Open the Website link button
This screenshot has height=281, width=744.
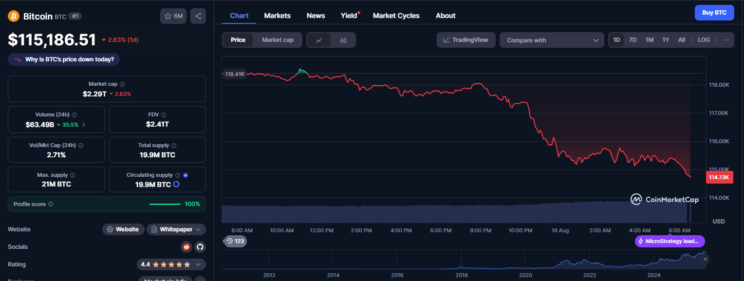click(123, 229)
